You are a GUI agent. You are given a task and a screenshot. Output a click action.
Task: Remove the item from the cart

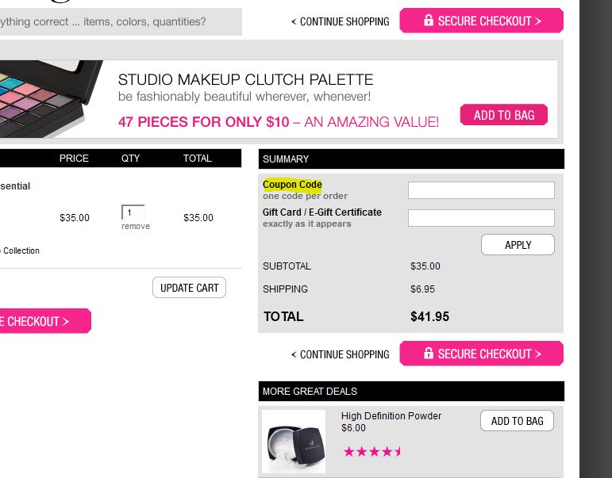[x=136, y=226]
